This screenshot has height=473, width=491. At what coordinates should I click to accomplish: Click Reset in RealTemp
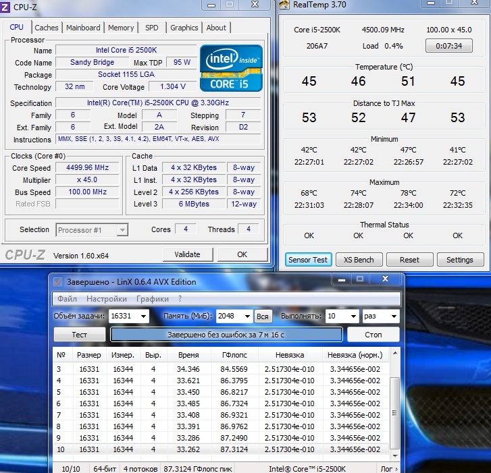(409, 260)
